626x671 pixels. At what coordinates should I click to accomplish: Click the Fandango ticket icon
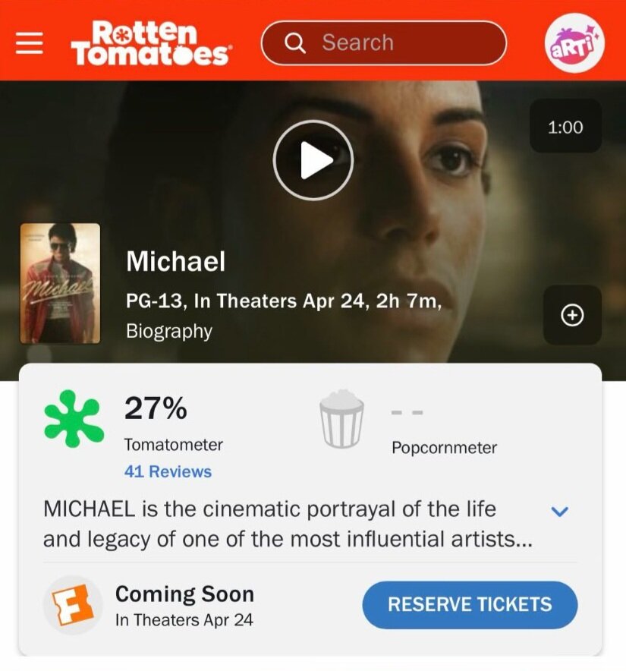(72, 605)
